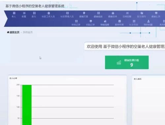Open the 医生 menu icon

pyautogui.click(x=34, y=13)
